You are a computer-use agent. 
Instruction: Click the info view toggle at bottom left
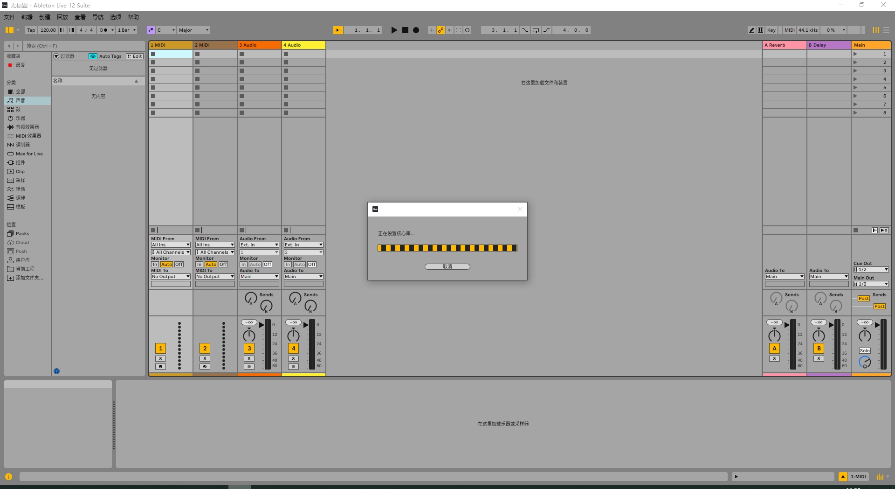(x=8, y=476)
